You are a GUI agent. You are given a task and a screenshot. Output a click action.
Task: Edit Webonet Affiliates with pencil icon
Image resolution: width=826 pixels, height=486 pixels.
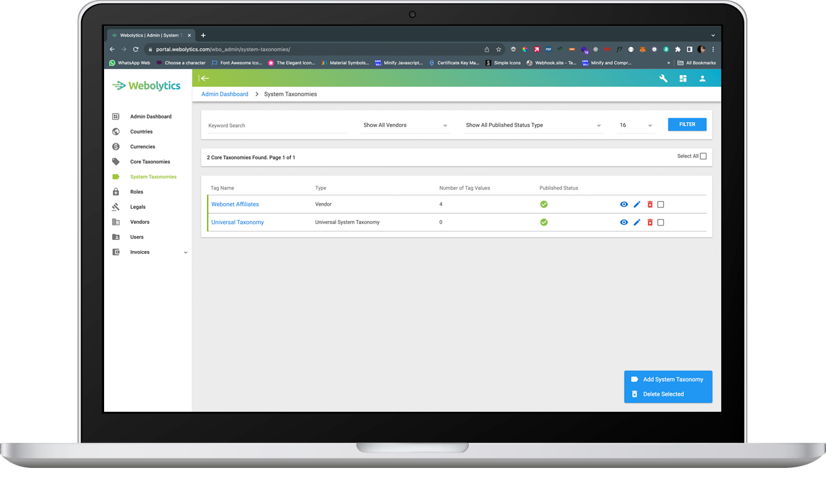point(637,204)
